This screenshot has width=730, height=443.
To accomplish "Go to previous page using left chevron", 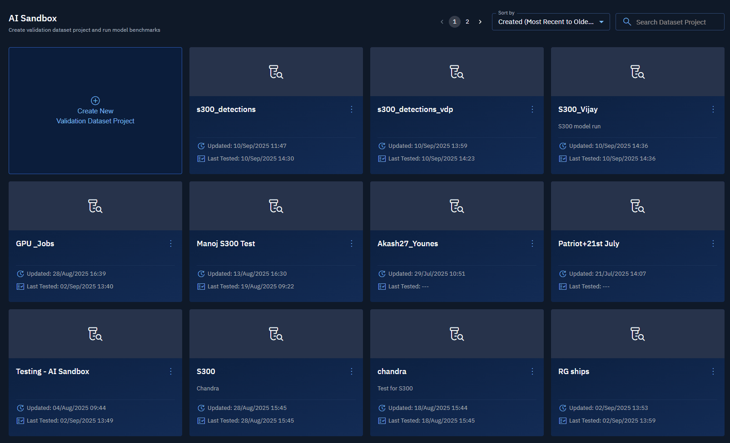I will pos(442,22).
